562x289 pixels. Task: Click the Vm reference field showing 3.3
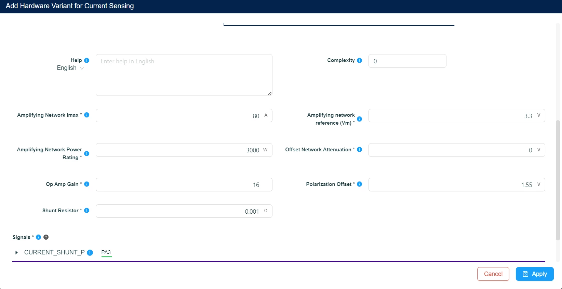click(x=457, y=116)
